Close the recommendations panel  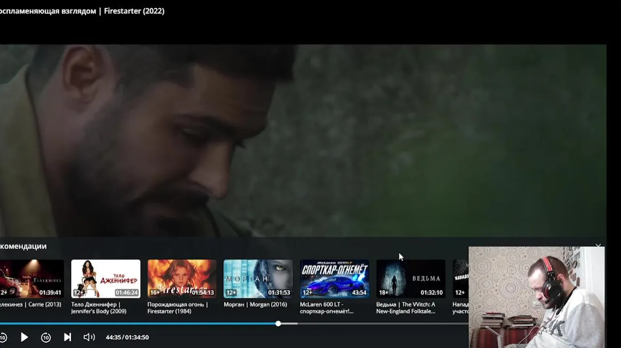point(598,246)
